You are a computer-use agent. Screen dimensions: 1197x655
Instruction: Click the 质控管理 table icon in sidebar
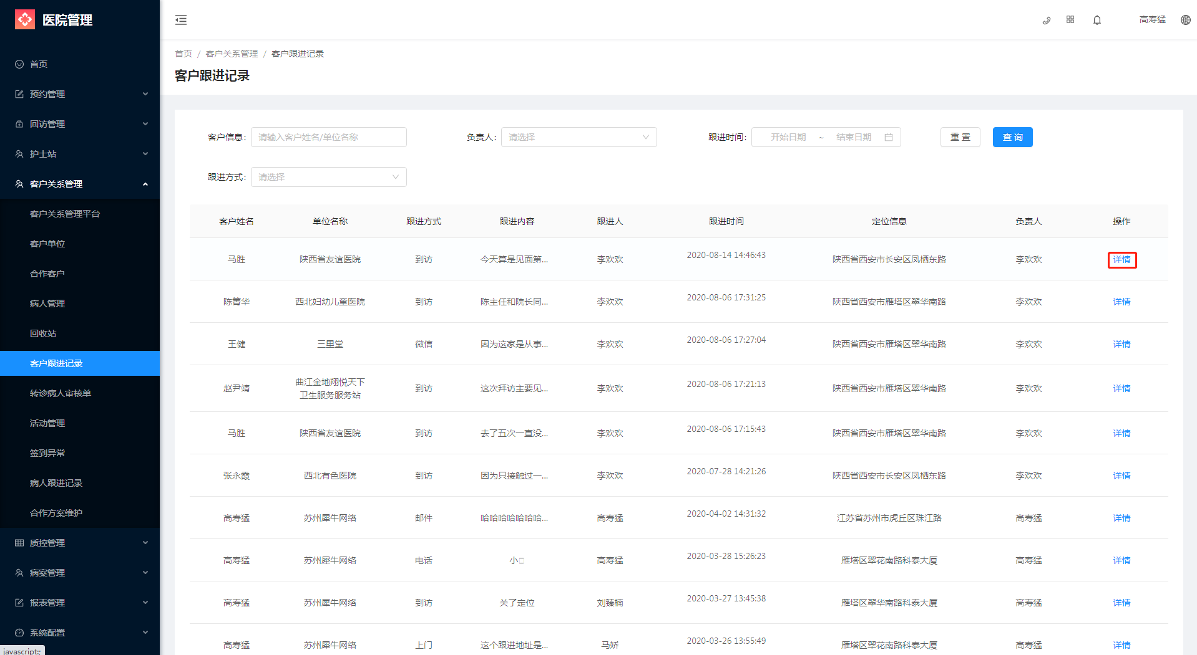[19, 543]
